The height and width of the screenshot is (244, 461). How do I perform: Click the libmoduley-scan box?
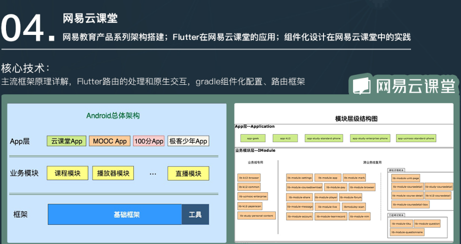pos(353,207)
